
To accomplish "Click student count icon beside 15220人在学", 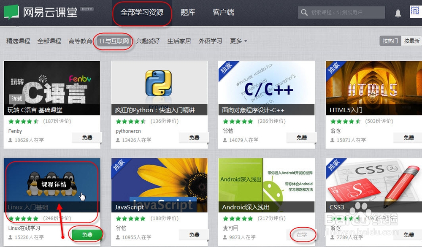I will coord(10,237).
